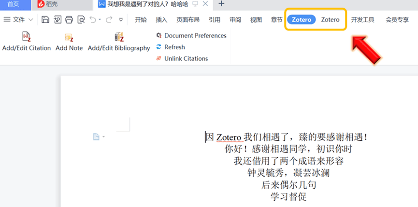Image resolution: width=418 pixels, height=207 pixels.
Task: Switch to the 插入 ribbon tab
Action: 161,20
